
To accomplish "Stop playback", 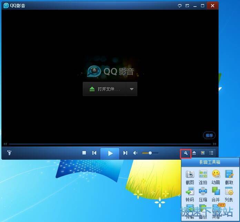I will coord(84,153).
